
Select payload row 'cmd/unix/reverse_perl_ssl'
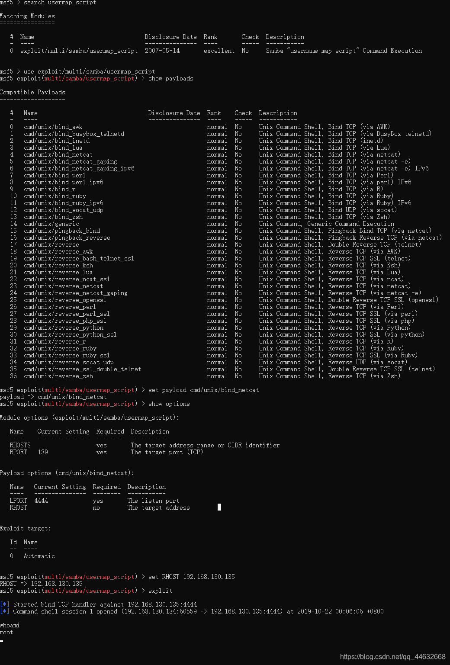214,314
